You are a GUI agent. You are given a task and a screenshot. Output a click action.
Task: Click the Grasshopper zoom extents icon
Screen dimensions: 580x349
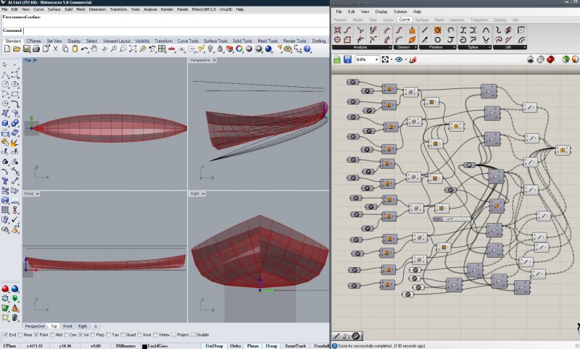tap(386, 59)
